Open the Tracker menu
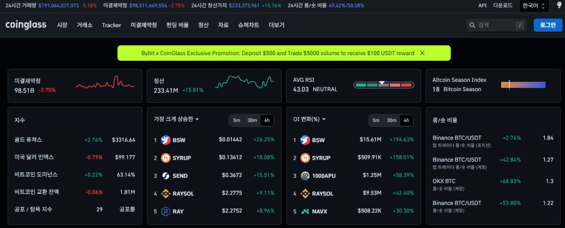Viewport: 565px width, 228px height. 111,25
